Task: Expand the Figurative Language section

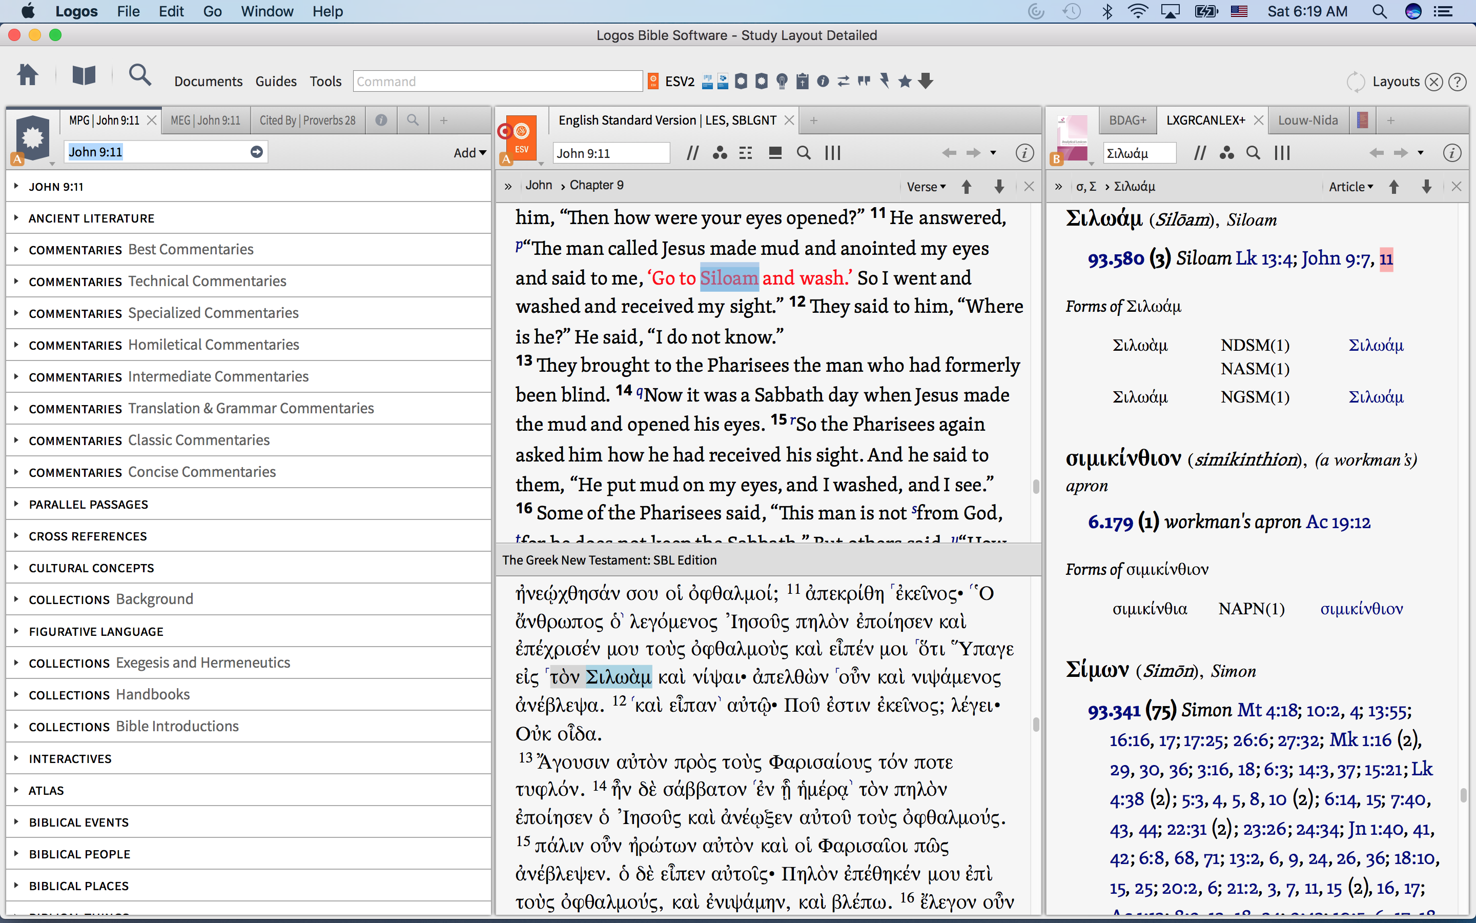Action: (248, 631)
